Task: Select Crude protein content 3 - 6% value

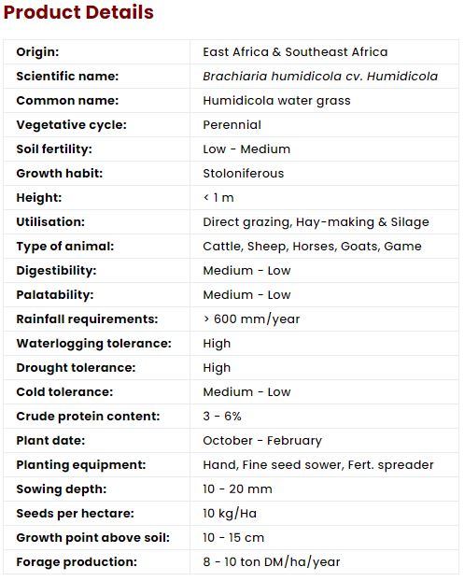Action: (x=222, y=417)
